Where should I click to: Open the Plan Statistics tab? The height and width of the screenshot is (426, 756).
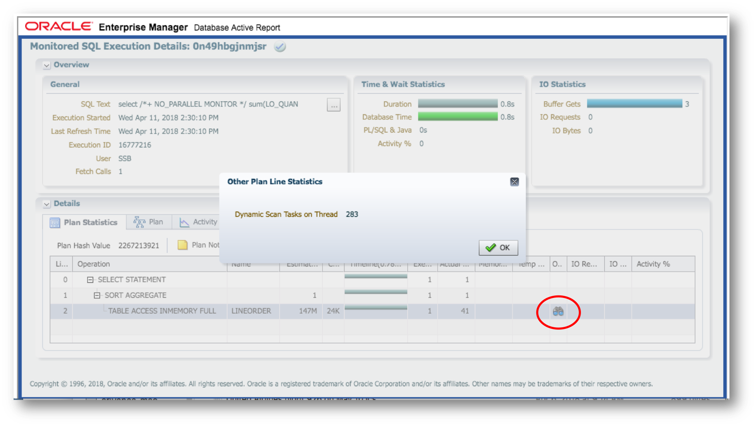pos(84,222)
